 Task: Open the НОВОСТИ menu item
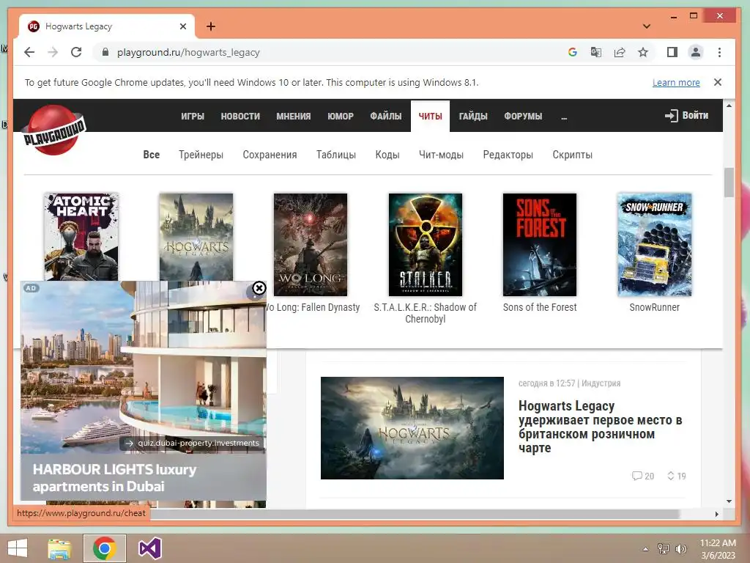click(240, 116)
